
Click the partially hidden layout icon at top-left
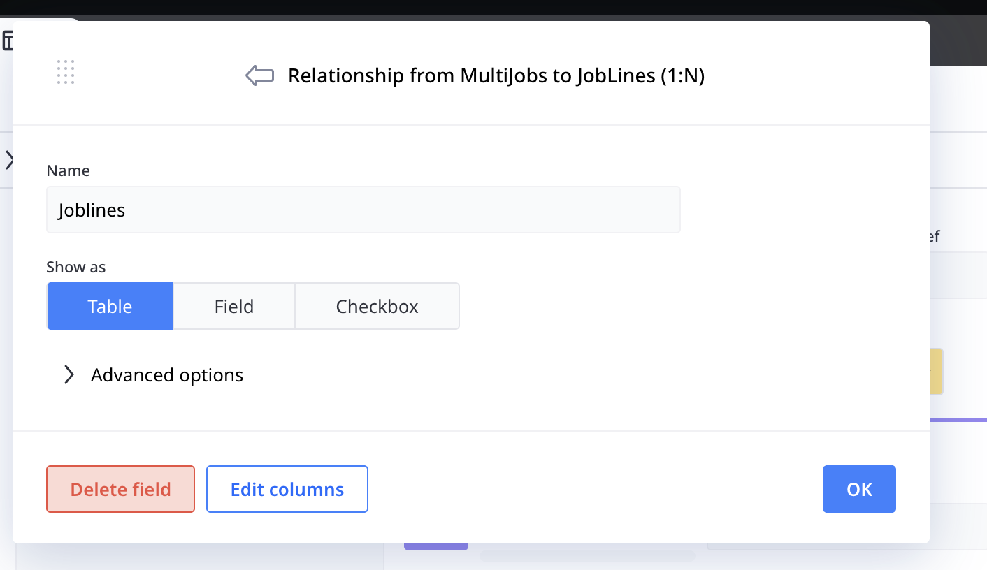[8, 41]
